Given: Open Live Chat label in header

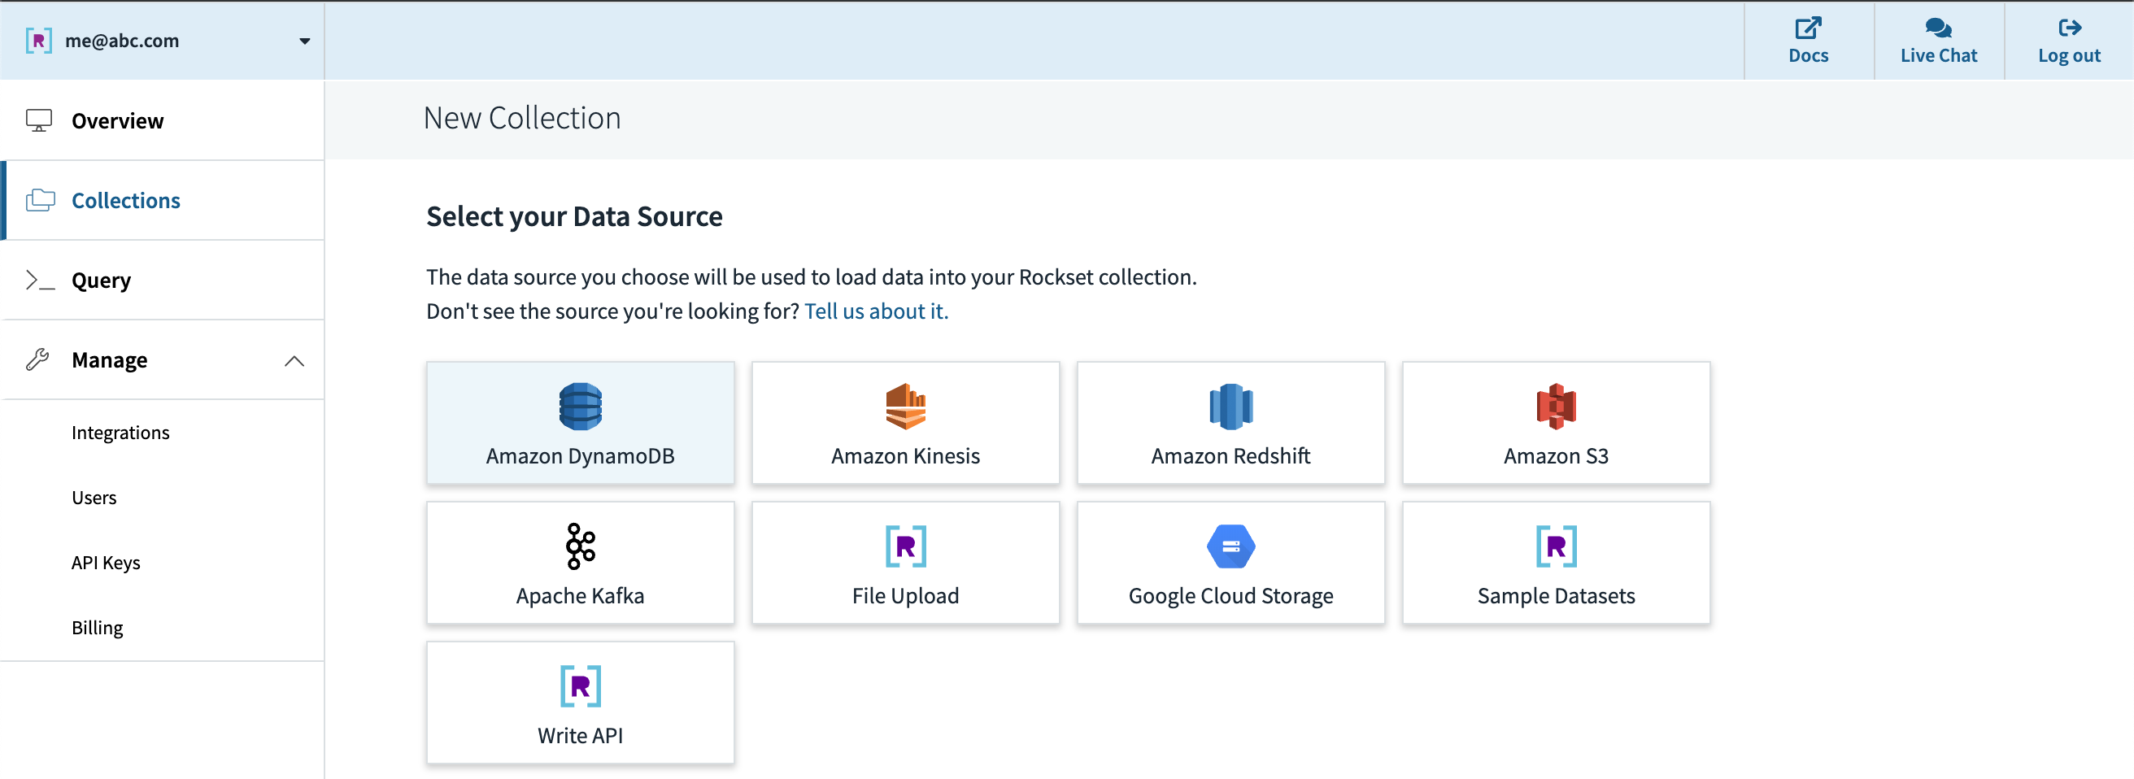Looking at the screenshot, I should 1939,55.
